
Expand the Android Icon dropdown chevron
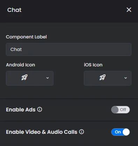point(48,78)
